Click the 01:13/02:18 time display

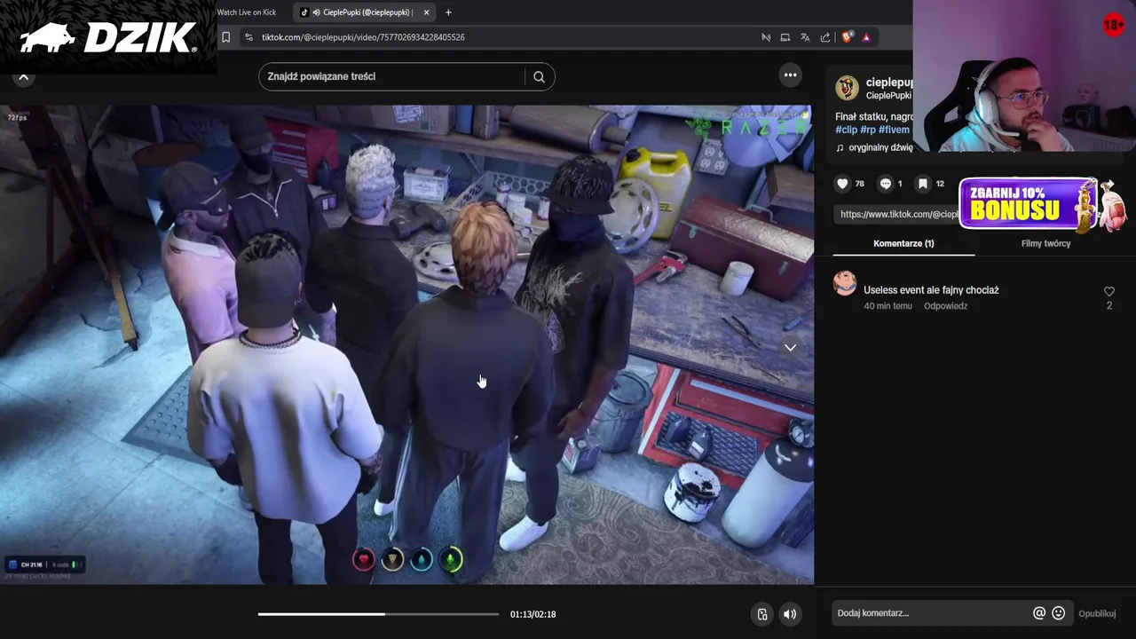(532, 614)
